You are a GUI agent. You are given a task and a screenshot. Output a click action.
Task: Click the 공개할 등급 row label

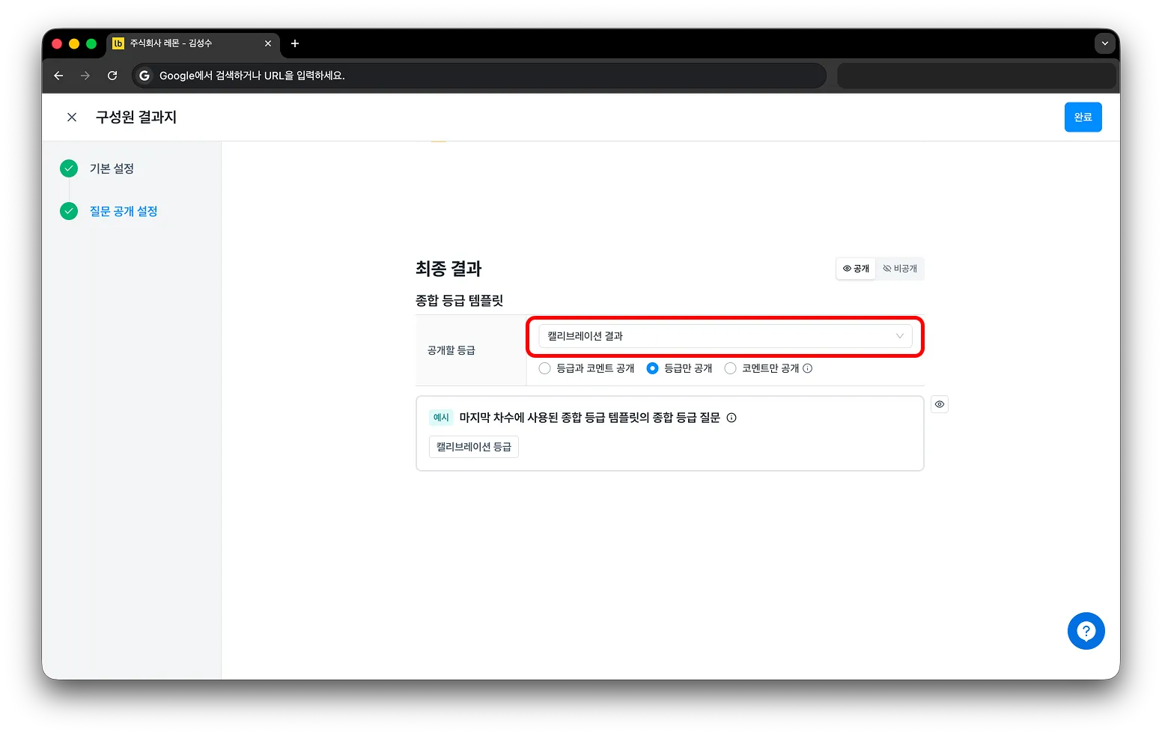(451, 350)
